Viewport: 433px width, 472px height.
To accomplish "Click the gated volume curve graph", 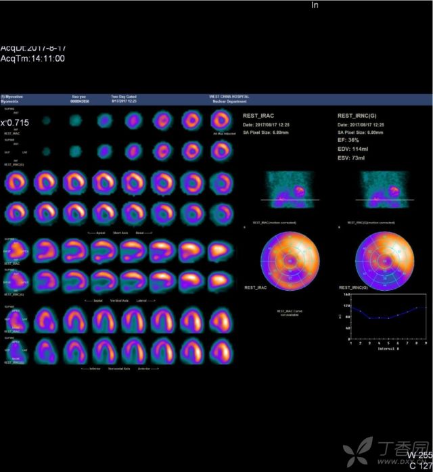I will pos(388,316).
